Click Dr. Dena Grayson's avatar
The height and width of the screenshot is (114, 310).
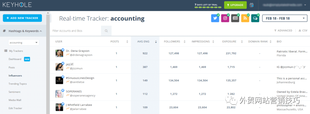(x=60, y=53)
